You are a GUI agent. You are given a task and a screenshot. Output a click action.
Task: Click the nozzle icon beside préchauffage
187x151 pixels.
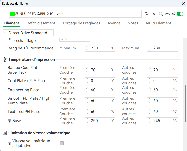point(10,38)
